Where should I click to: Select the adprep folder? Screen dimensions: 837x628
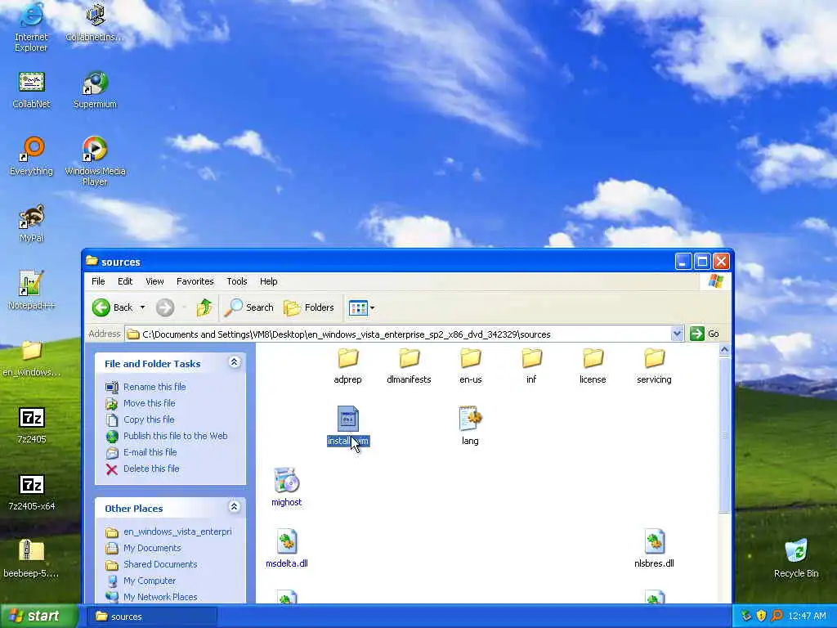point(347,366)
